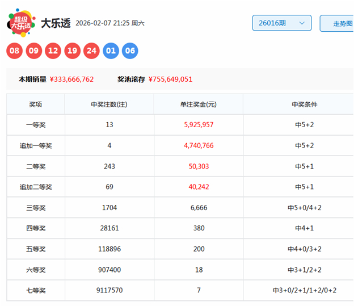Click red ball number 24
The width and height of the screenshot is (354, 306).
click(x=91, y=51)
